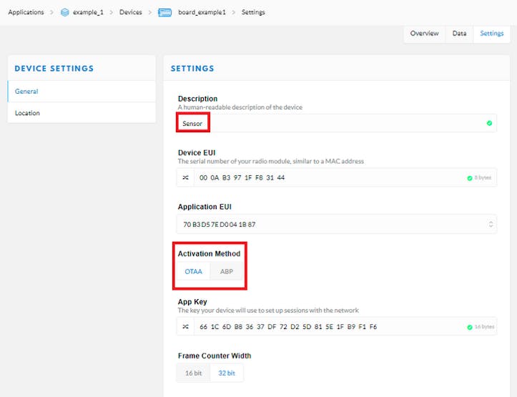The width and height of the screenshot is (517, 397).
Task: Switch to the Data tab
Action: [x=459, y=34]
